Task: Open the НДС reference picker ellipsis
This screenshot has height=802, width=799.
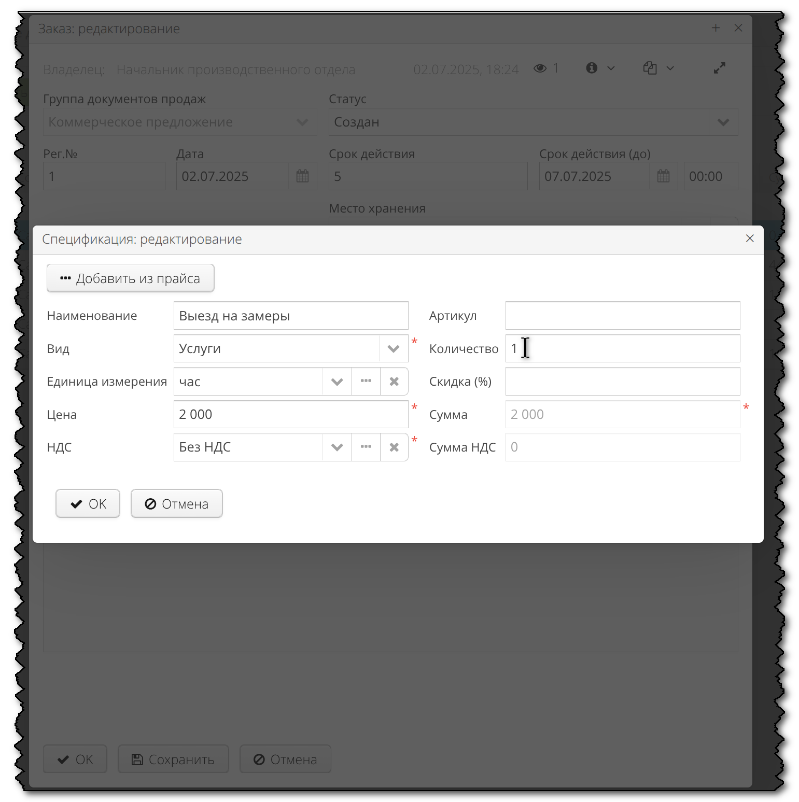Action: pos(366,447)
